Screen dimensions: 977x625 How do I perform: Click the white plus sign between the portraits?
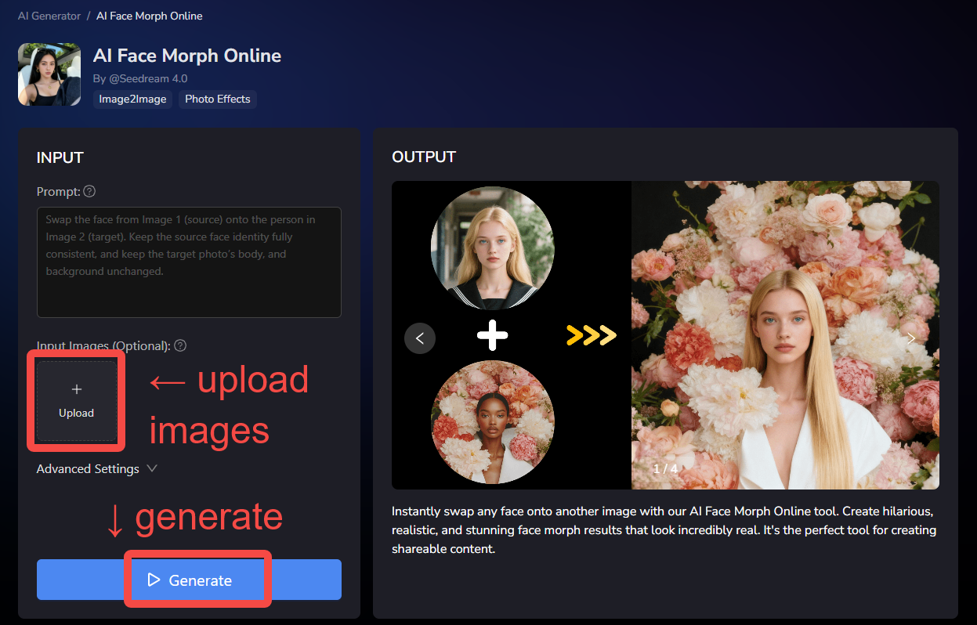pos(492,336)
